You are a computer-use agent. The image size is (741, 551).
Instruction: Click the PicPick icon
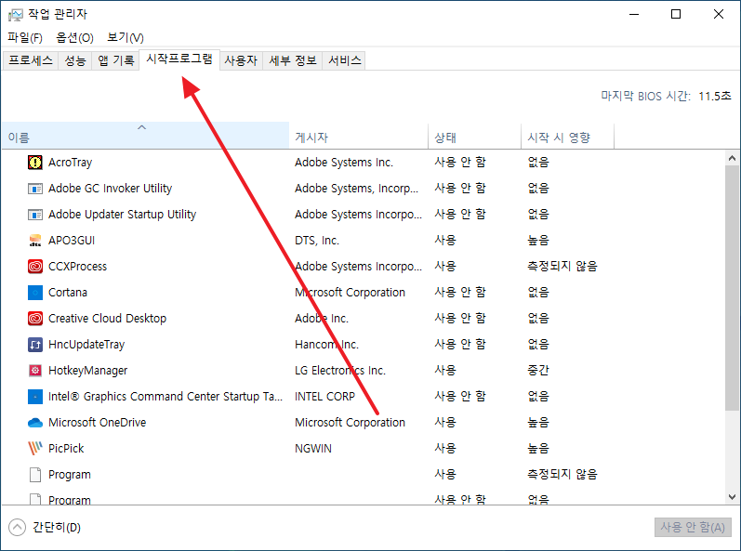tap(35, 448)
